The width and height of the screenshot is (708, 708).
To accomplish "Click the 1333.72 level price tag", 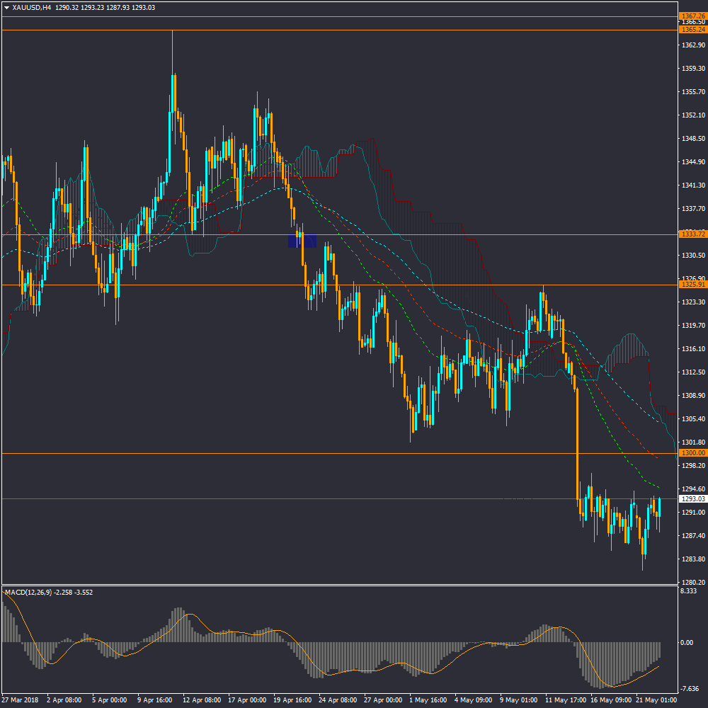I will point(692,234).
